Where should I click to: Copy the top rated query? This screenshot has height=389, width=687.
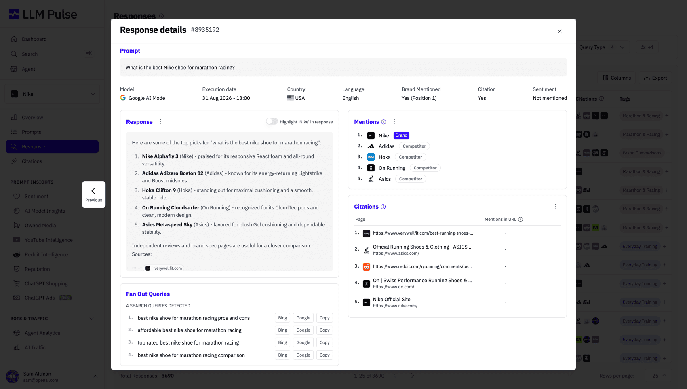point(325,342)
